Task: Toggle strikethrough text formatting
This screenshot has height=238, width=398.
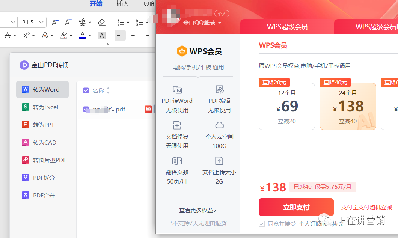Action: pyautogui.click(x=8, y=35)
